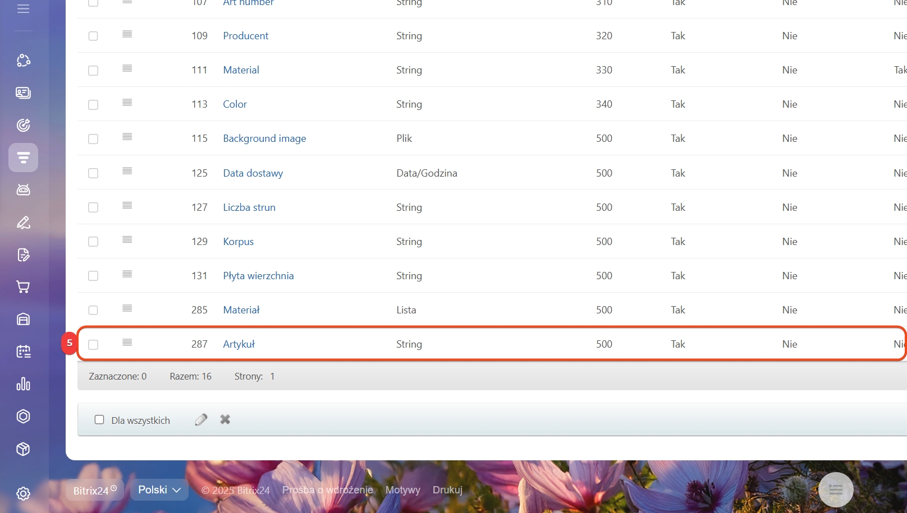Open actions menu for Data dostawy row

[x=127, y=172]
